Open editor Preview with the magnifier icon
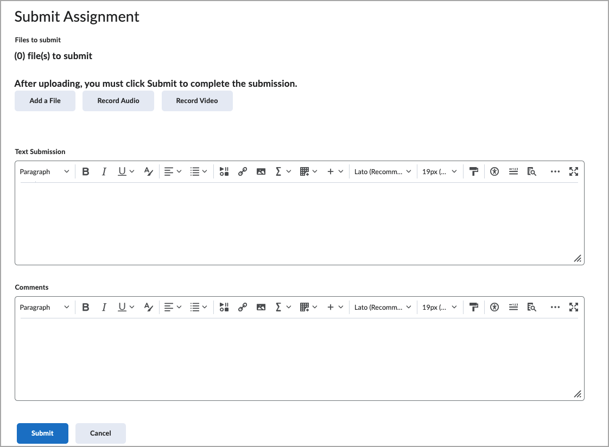The width and height of the screenshot is (609, 447). click(x=532, y=171)
